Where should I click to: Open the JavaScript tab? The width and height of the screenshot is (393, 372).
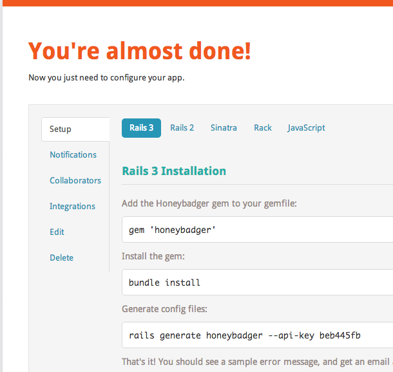[306, 127]
